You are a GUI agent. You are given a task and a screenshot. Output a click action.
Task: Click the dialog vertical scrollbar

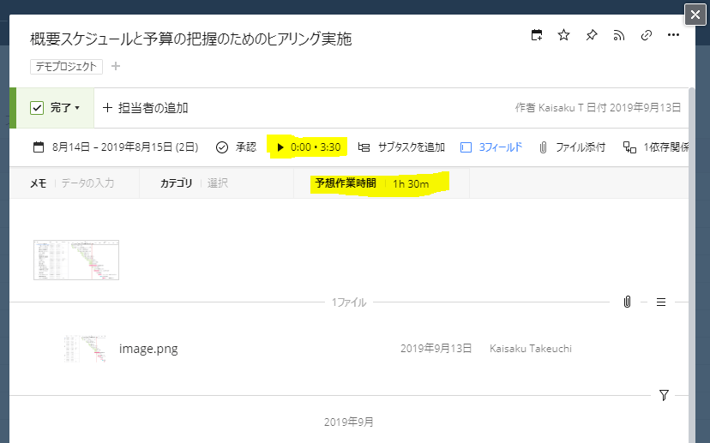click(x=691, y=265)
